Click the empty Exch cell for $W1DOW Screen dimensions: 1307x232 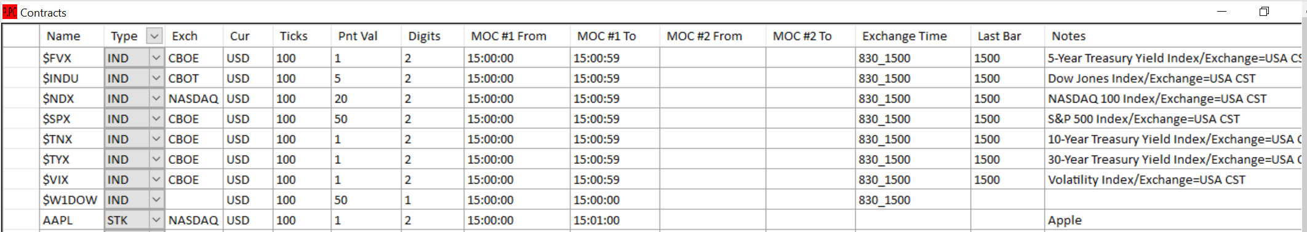pos(194,200)
